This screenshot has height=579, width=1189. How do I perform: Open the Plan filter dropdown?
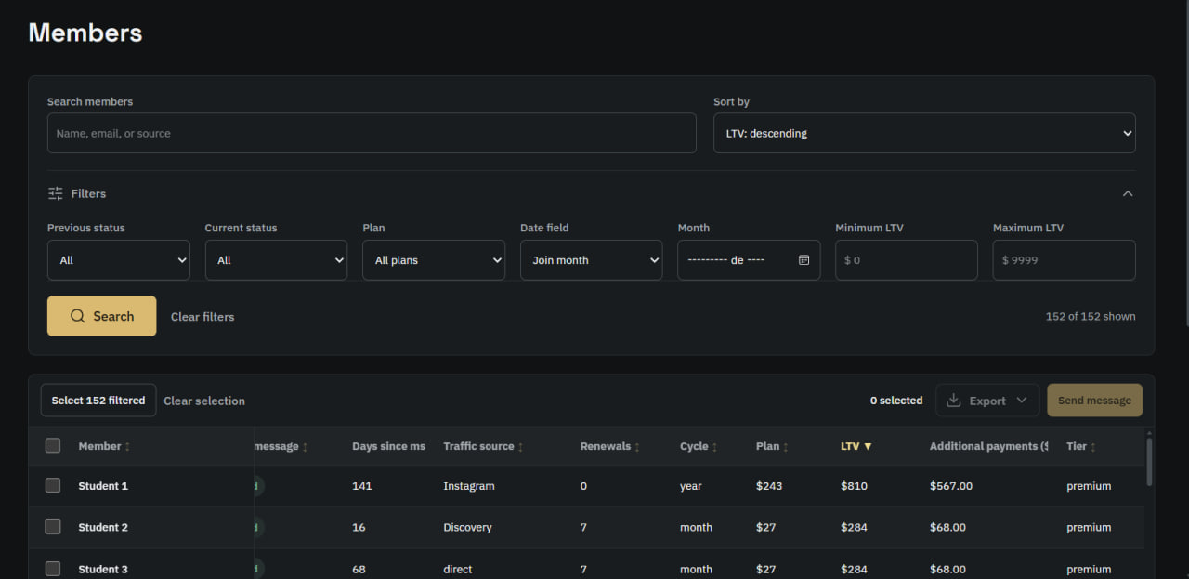[x=434, y=260]
